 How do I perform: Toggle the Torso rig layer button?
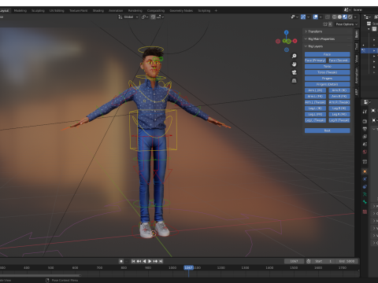click(328, 66)
